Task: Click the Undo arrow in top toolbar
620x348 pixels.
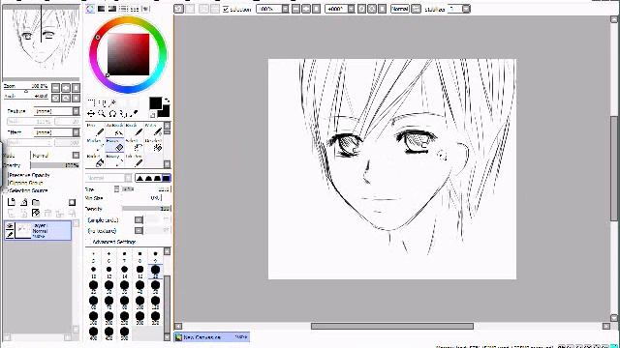Action: (178, 9)
